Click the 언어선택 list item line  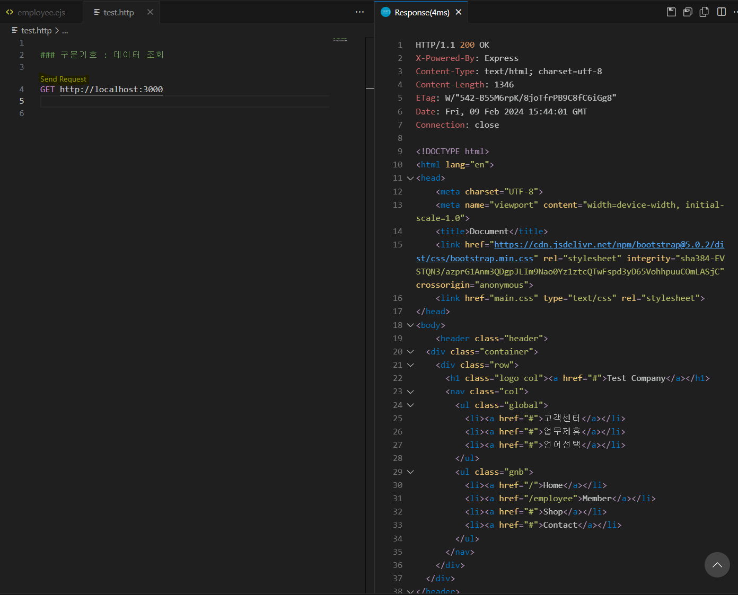click(x=546, y=445)
